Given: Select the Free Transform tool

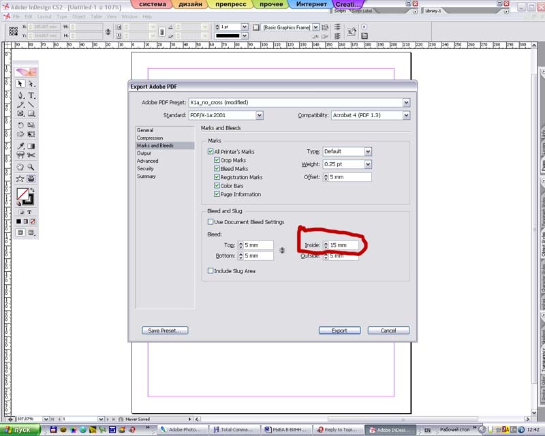Looking at the screenshot, I should (x=31, y=134).
